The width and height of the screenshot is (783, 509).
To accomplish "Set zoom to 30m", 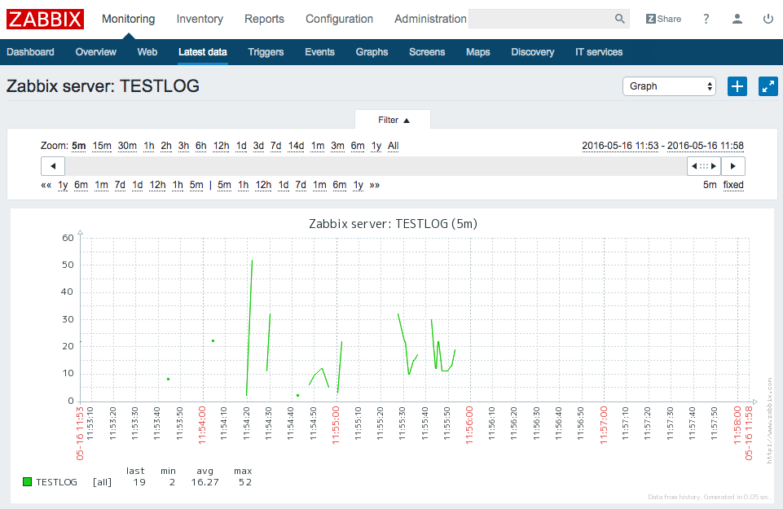I will coord(127,146).
